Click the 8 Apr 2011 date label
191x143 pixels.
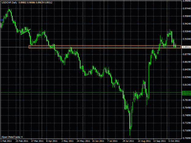52,141
